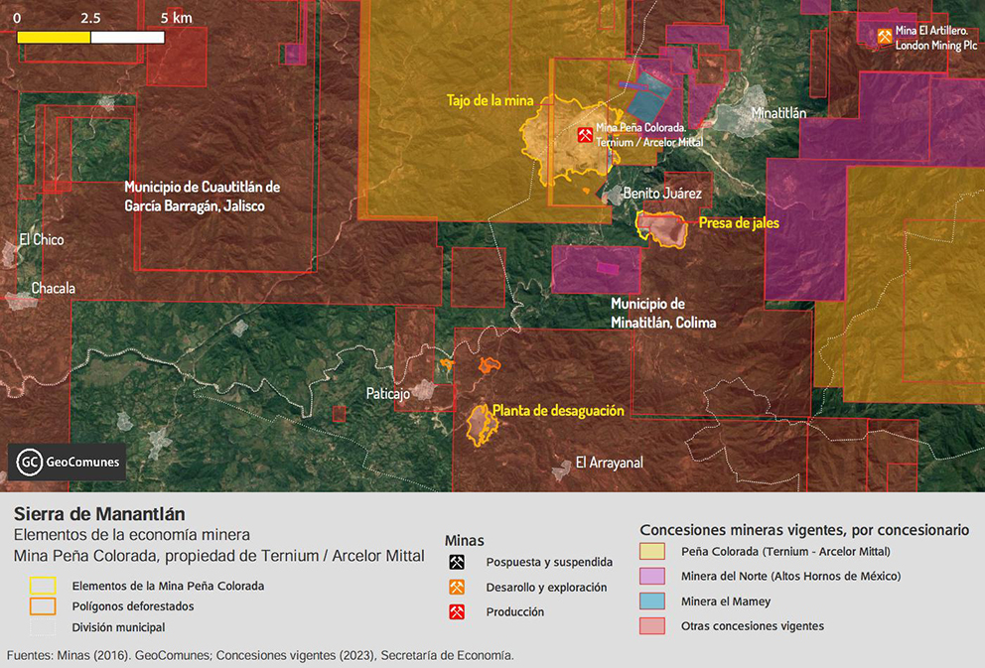This screenshot has width=985, height=668.
Task: Click the kilometer scale bar
Action: click(90, 38)
